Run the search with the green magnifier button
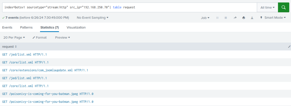 coord(283,7)
